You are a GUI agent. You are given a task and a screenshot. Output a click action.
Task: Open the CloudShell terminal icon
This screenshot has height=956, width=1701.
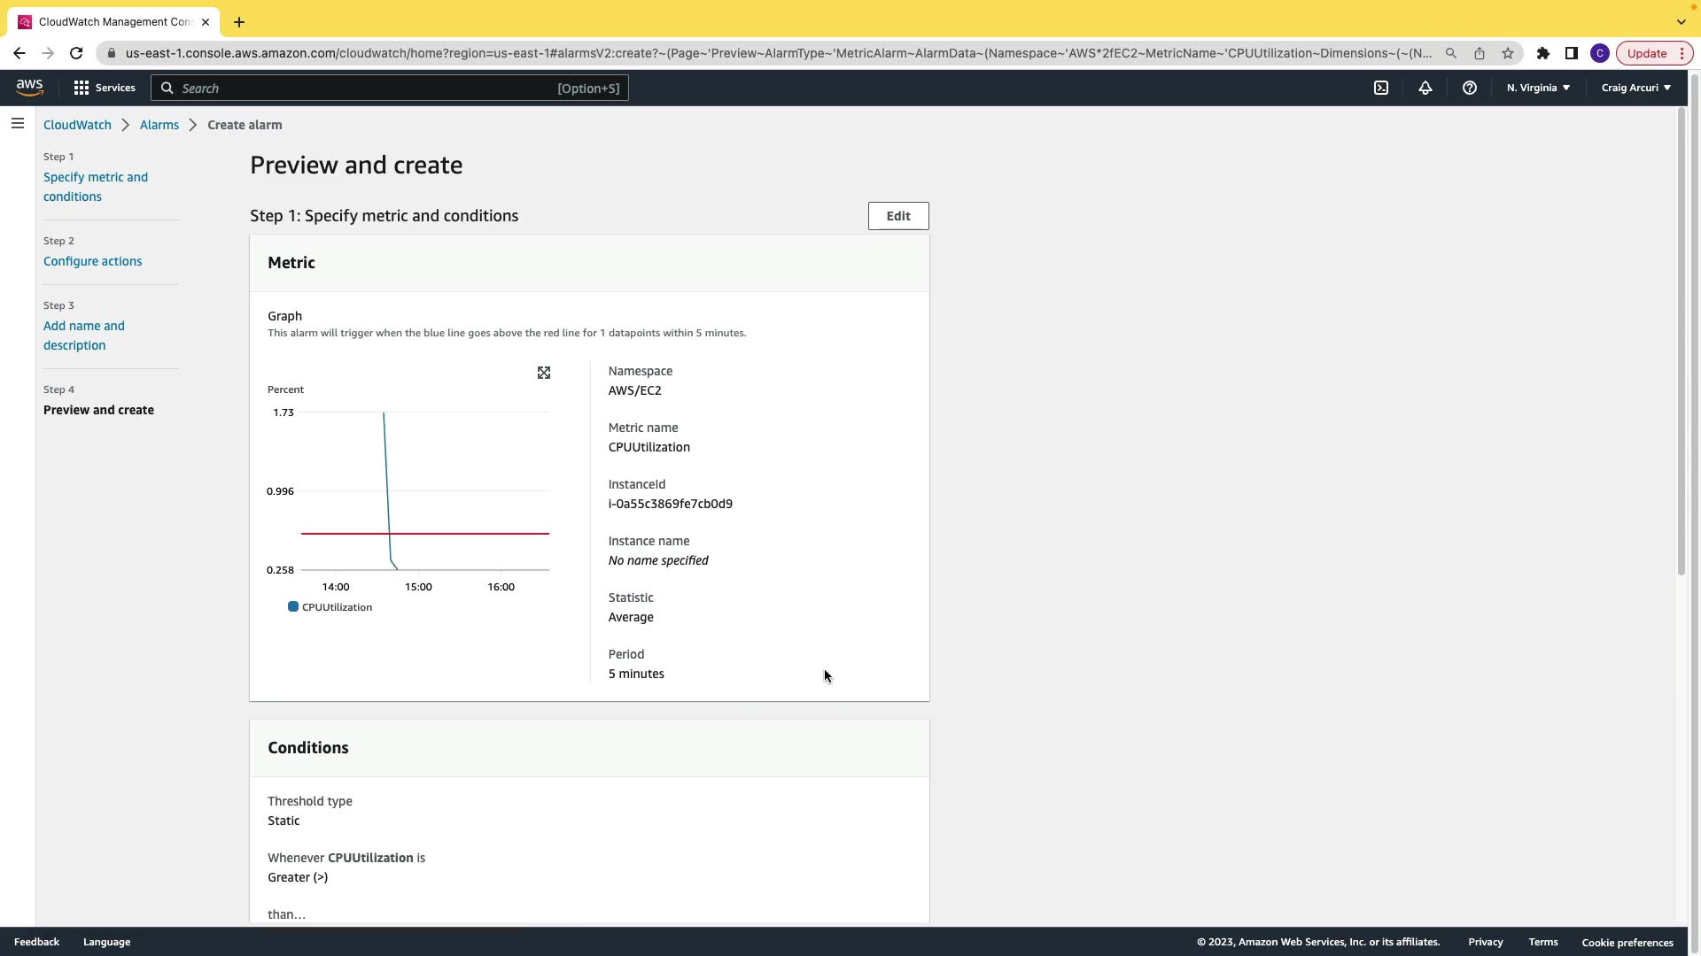click(1381, 88)
